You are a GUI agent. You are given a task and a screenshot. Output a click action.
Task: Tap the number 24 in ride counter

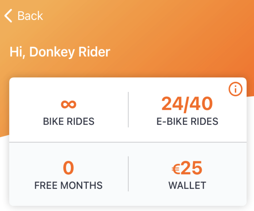pyautogui.click(x=172, y=103)
